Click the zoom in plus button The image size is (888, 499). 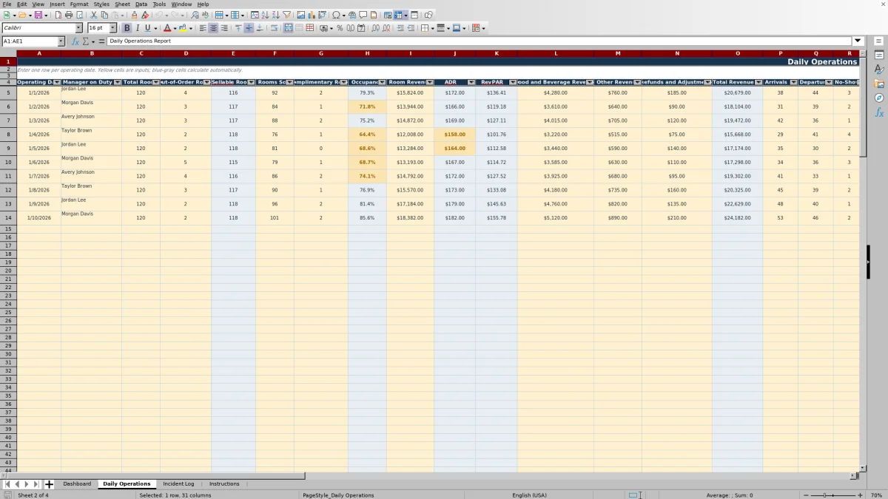click(x=858, y=495)
